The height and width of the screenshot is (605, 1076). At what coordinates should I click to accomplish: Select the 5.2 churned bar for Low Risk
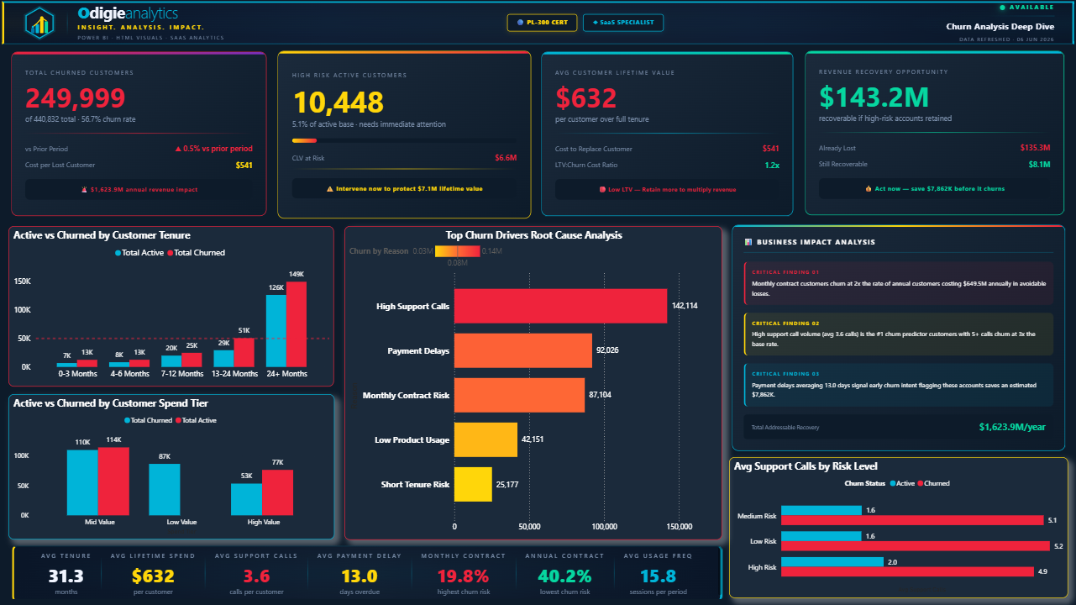[916, 546]
